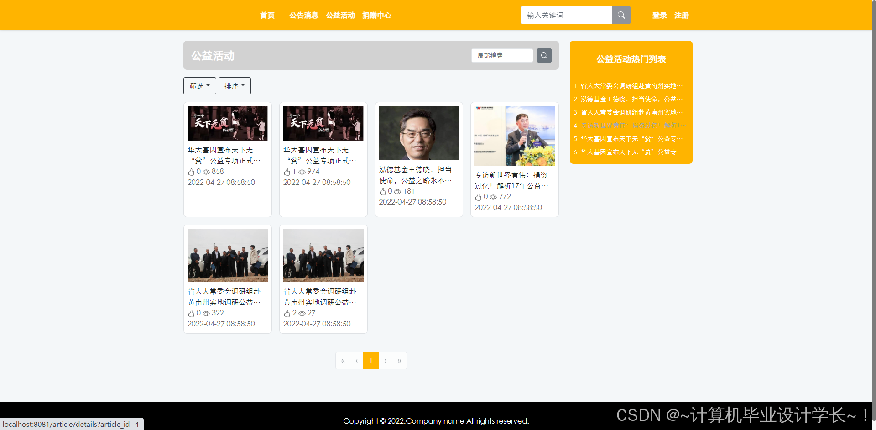Click thumbs-up icon on the 974-view card

click(x=287, y=172)
